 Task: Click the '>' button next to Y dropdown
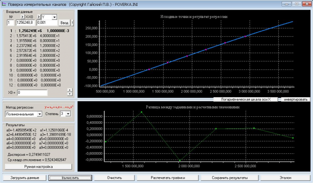click(39, 17)
